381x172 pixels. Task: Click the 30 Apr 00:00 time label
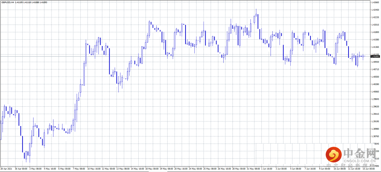coord(21,168)
